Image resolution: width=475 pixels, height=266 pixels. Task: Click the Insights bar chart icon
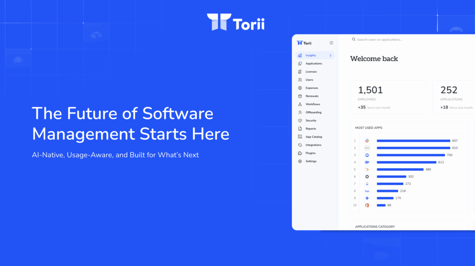(x=300, y=56)
